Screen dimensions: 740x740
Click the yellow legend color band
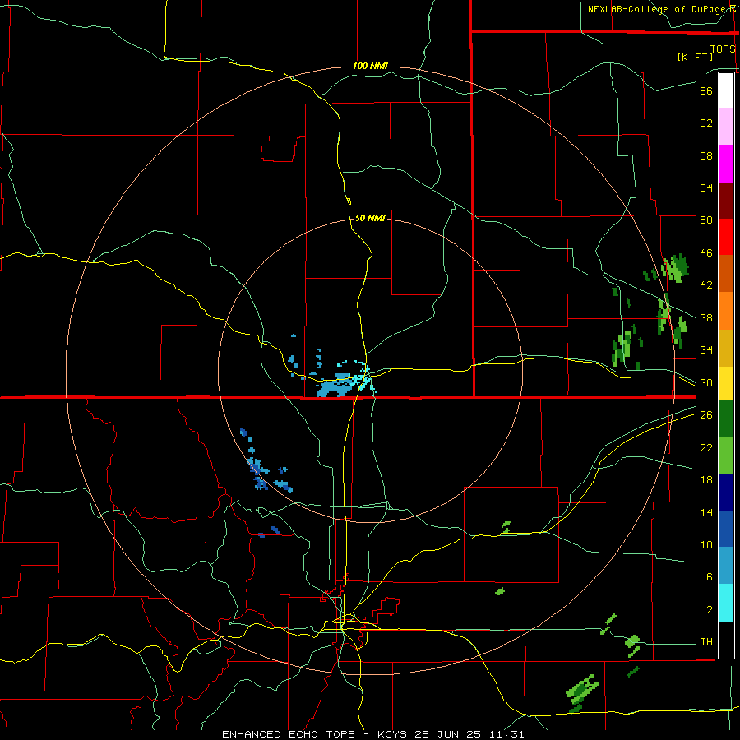pyautogui.click(x=726, y=383)
